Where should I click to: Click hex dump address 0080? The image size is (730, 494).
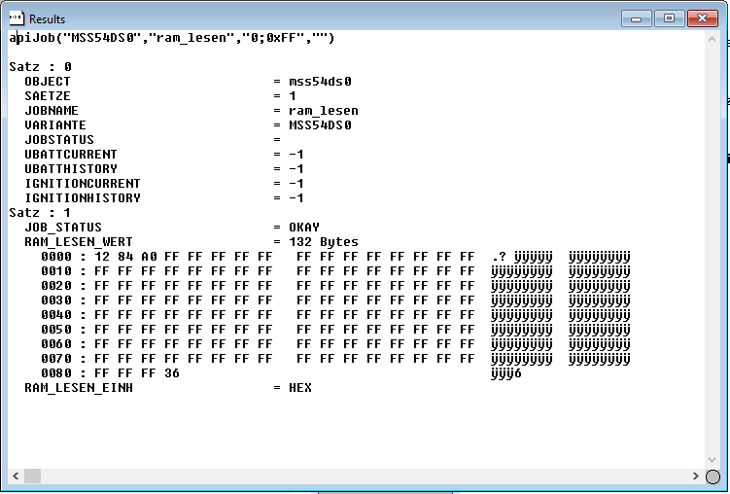click(56, 373)
